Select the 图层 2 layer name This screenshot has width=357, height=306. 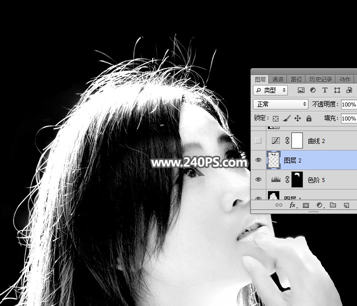[292, 160]
